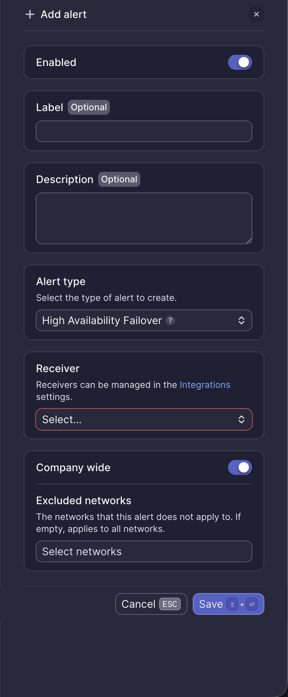Open the Select networks picker
The height and width of the screenshot is (697, 288).
pyautogui.click(x=144, y=551)
